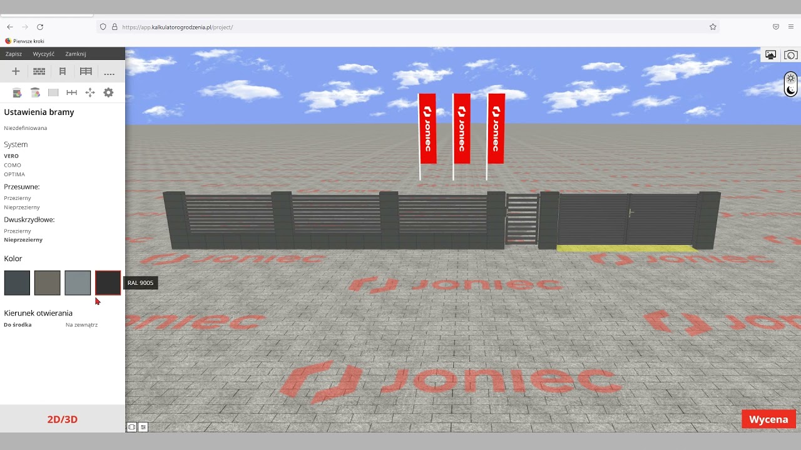Take a snapshot with the camera icon
Viewport: 801px width, 450px height.
791,55
